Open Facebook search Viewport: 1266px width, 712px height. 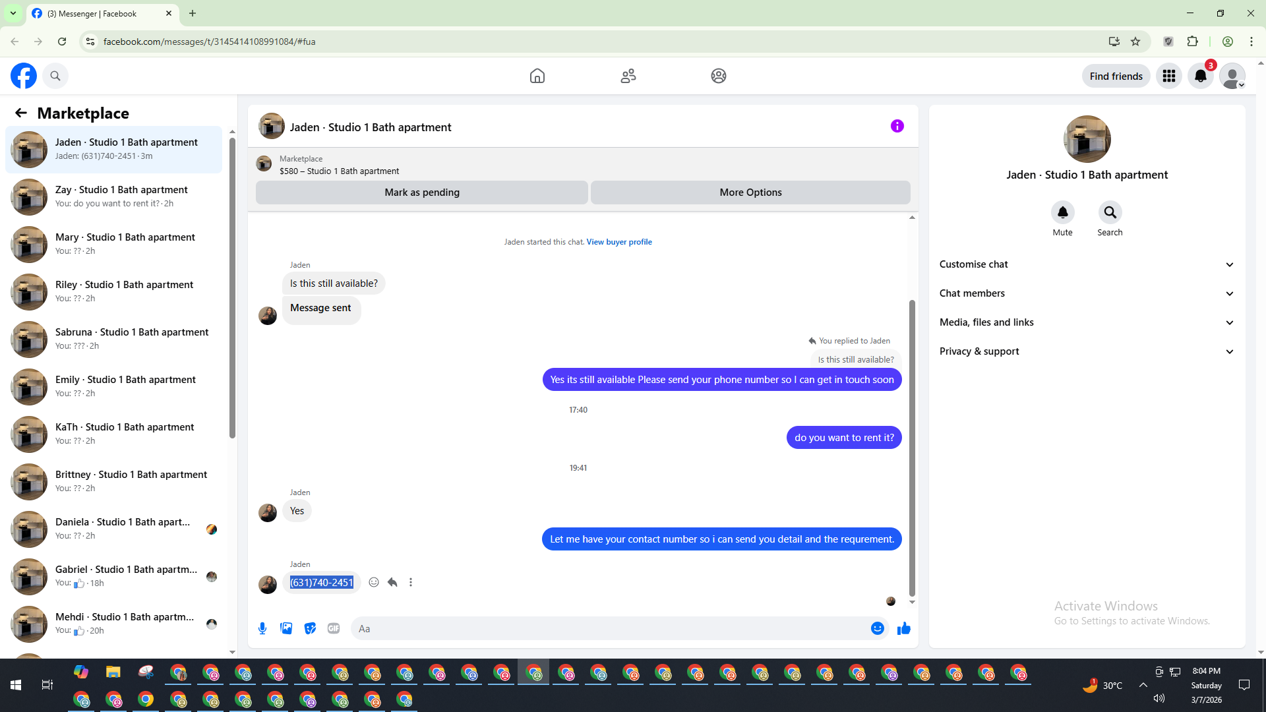55,76
